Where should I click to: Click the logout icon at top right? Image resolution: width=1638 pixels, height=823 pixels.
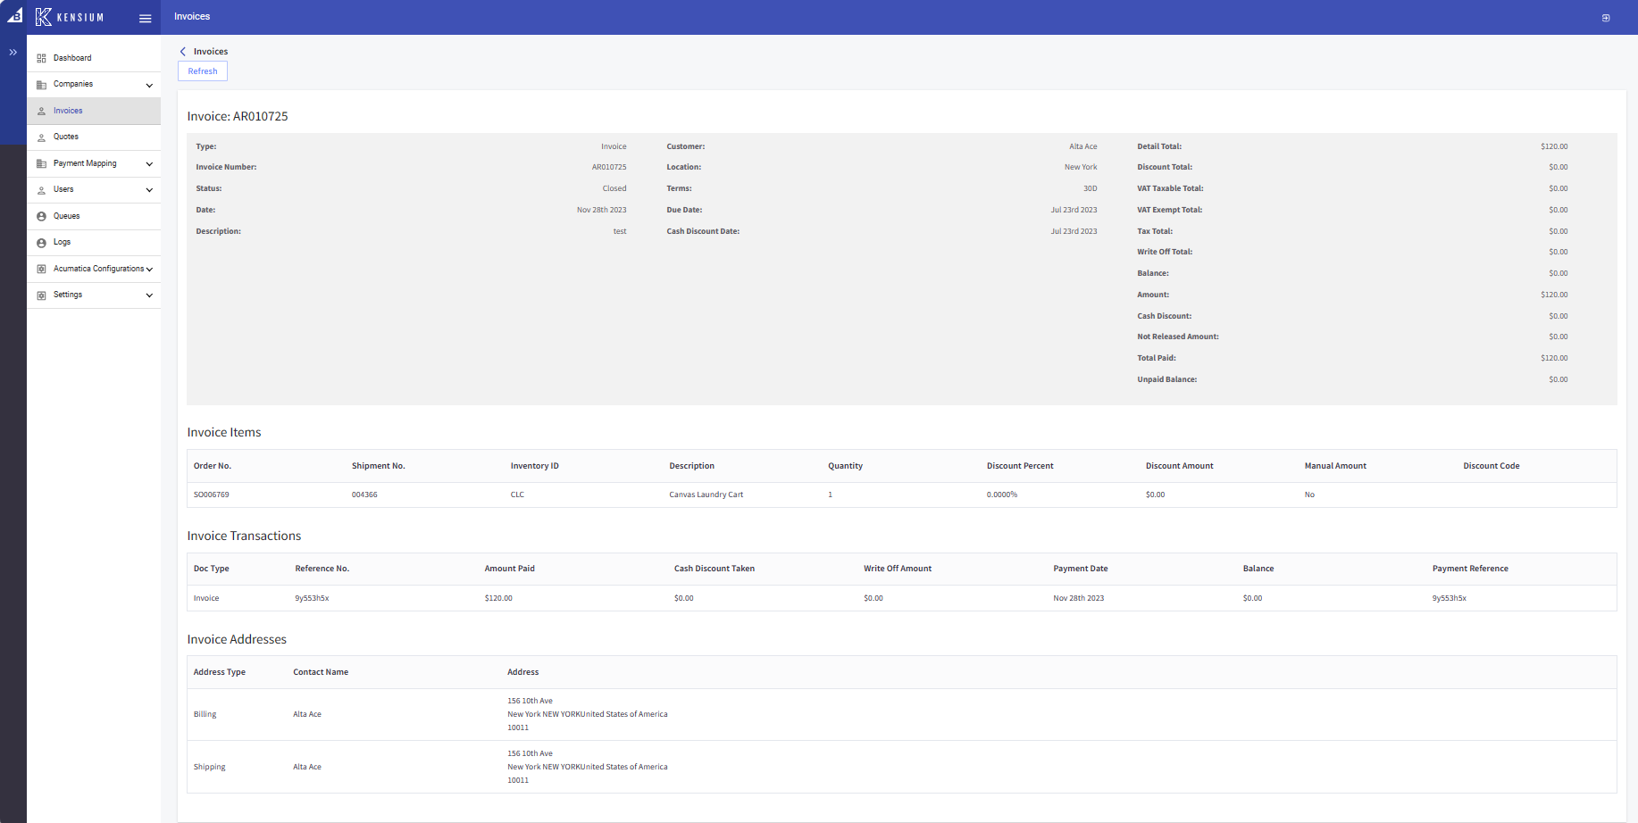click(1605, 17)
